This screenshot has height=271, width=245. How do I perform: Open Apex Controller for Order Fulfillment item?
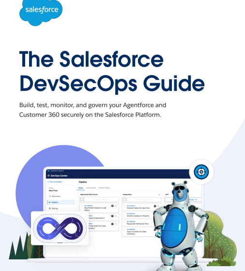pyautogui.click(x=137, y=233)
